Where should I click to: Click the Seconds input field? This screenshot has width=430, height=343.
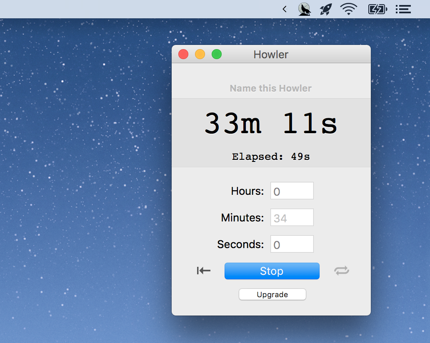point(292,244)
